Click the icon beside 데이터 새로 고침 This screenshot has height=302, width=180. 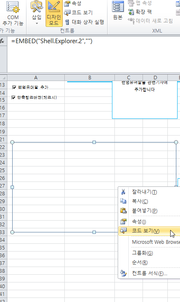[131, 21]
